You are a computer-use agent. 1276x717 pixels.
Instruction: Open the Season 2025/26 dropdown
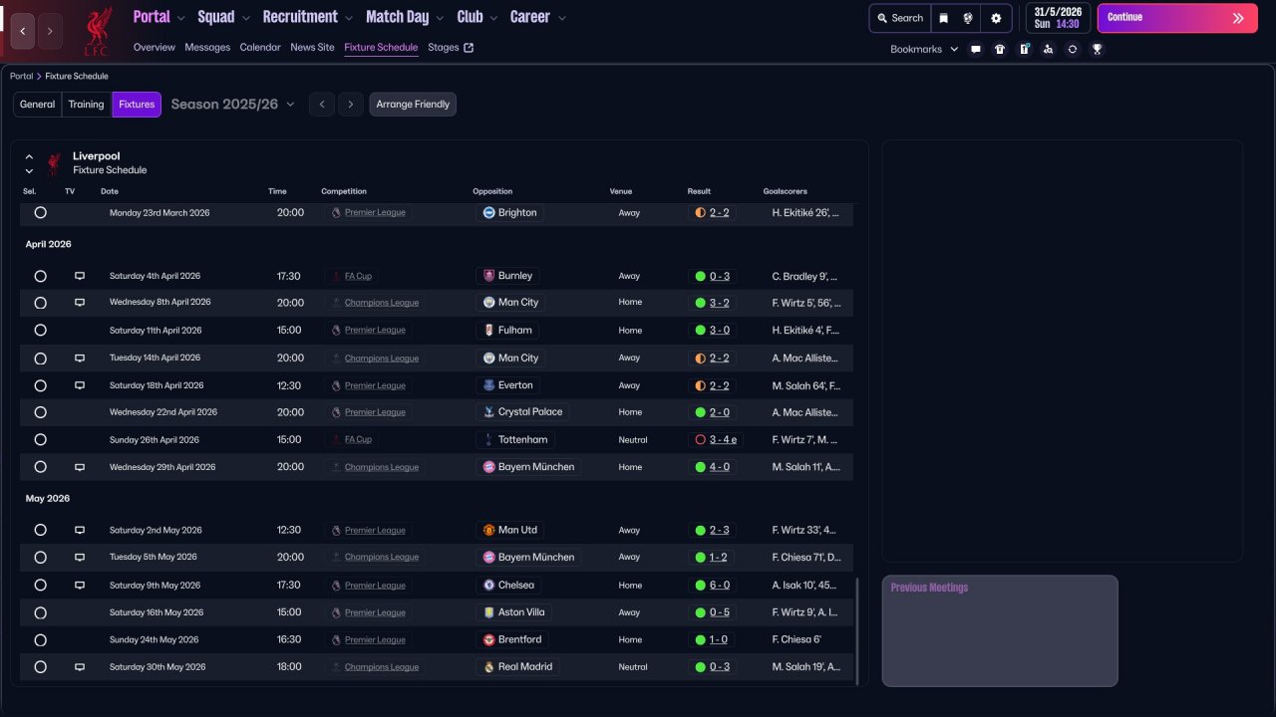tap(232, 105)
